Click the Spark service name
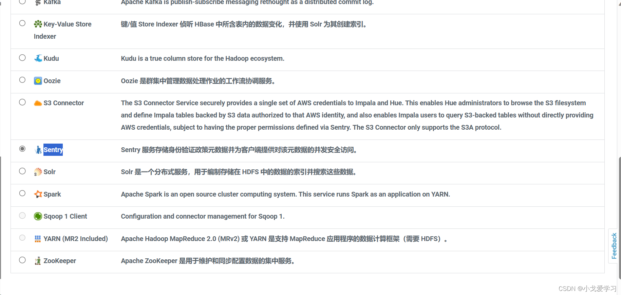 [x=52, y=194]
